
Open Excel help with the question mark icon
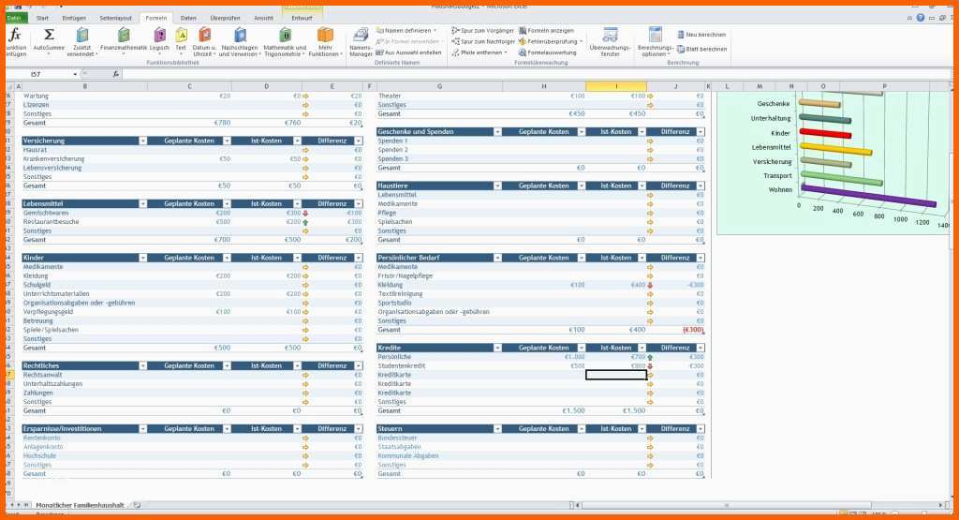(x=921, y=18)
